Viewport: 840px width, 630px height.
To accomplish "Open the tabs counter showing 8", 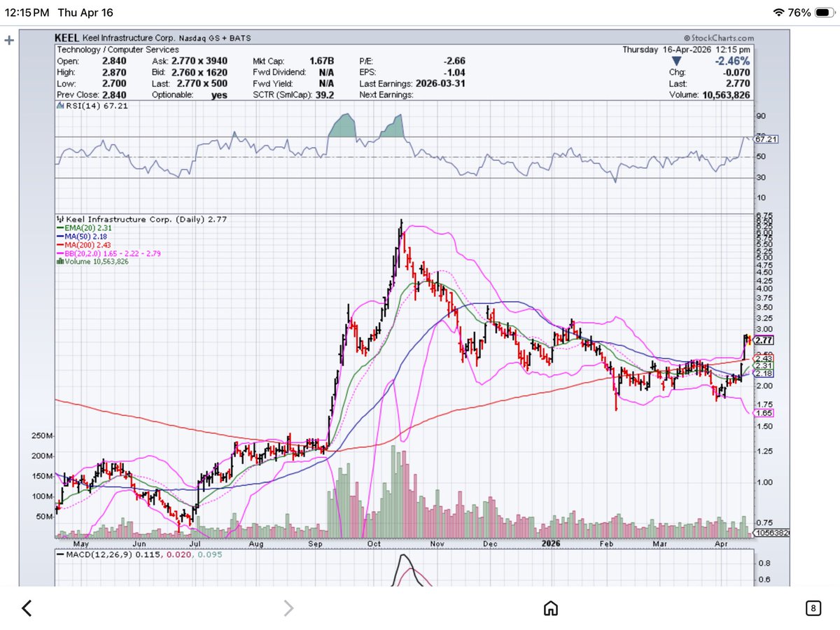I will pyautogui.click(x=812, y=608).
